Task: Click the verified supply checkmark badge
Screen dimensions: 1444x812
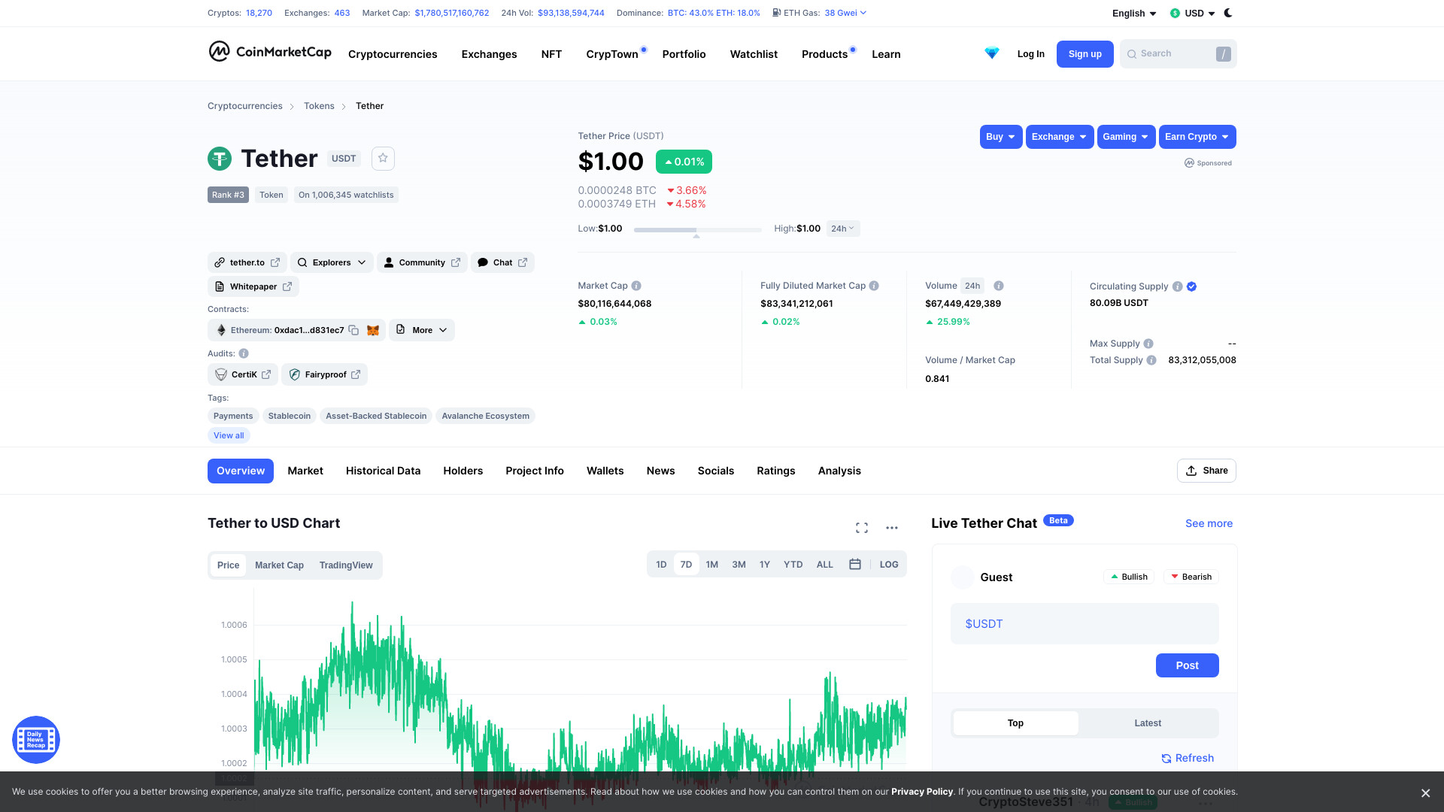Action: pyautogui.click(x=1192, y=286)
